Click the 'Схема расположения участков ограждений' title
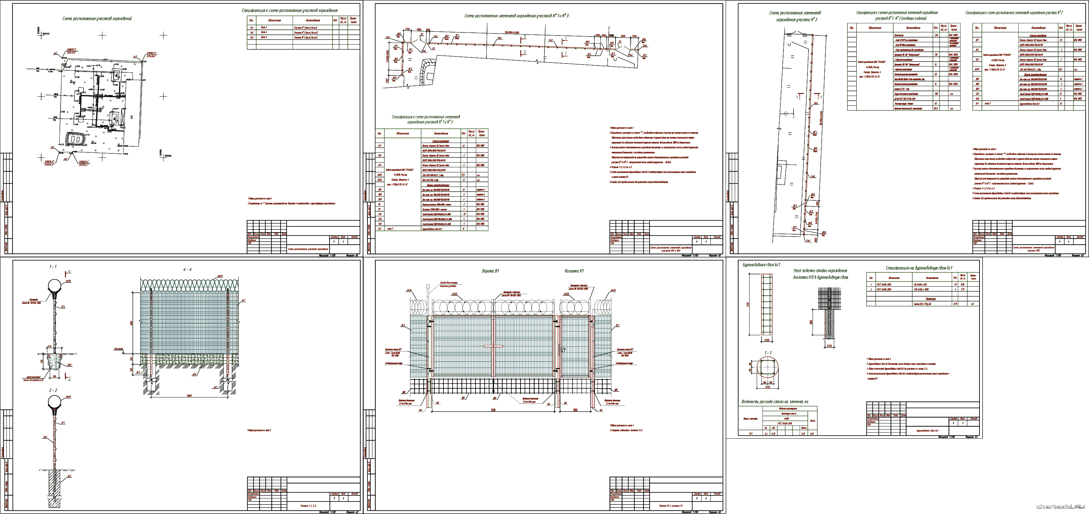 point(97,19)
